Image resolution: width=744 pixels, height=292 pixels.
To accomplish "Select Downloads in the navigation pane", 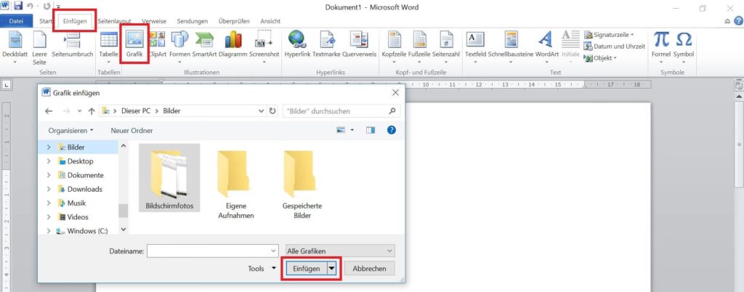I will click(x=84, y=189).
